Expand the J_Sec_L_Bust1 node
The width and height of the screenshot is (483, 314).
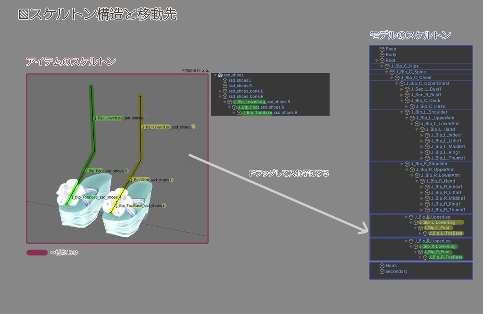tap(402, 89)
